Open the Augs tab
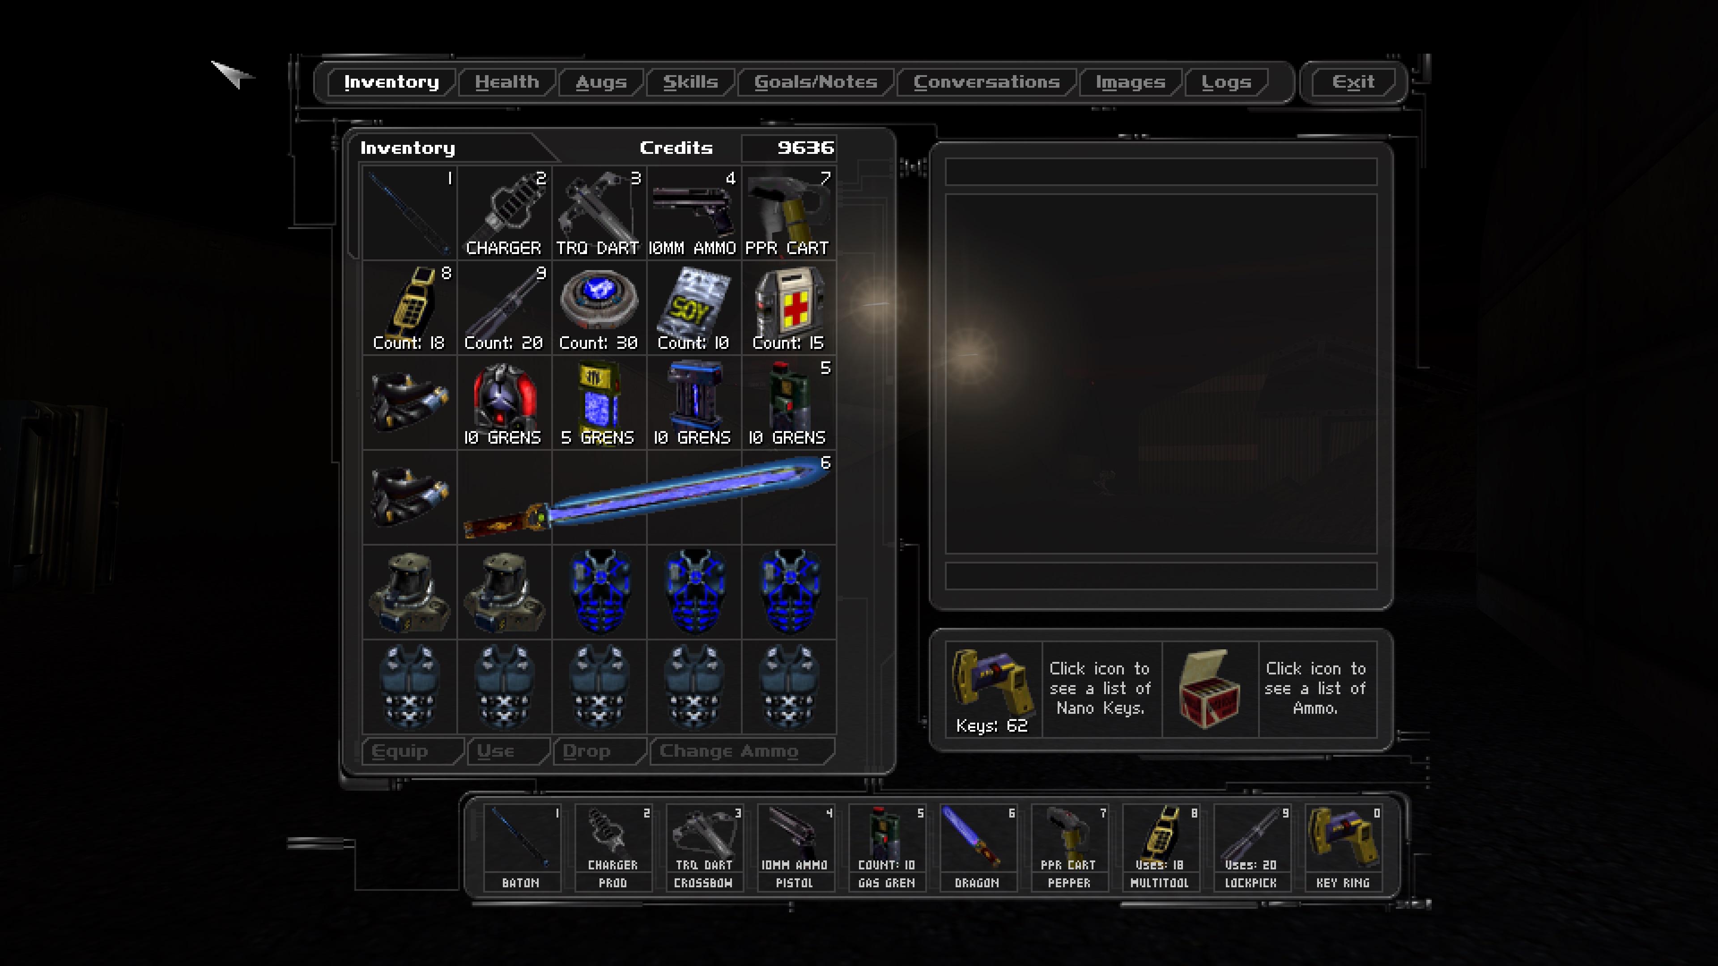Image resolution: width=1718 pixels, height=966 pixels. [x=601, y=82]
